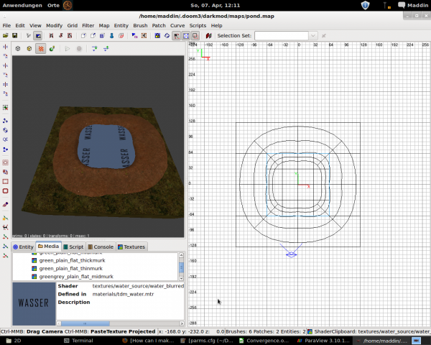Expand the Selection Set dropdown arrow
Viewport: 431px width, 345px height.
[x=312, y=36]
